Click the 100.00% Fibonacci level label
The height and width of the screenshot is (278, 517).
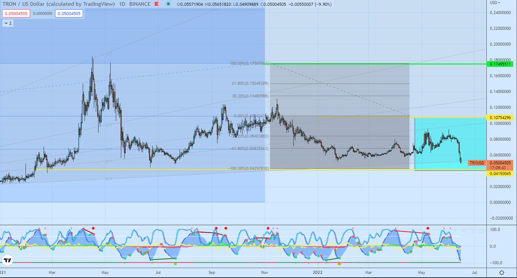(249, 64)
